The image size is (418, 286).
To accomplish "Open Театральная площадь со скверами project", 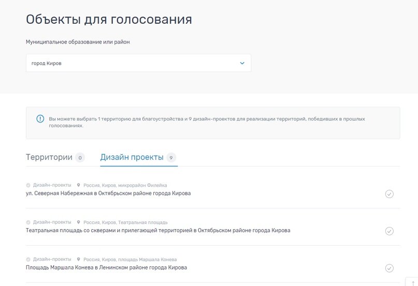I will click(158, 230).
